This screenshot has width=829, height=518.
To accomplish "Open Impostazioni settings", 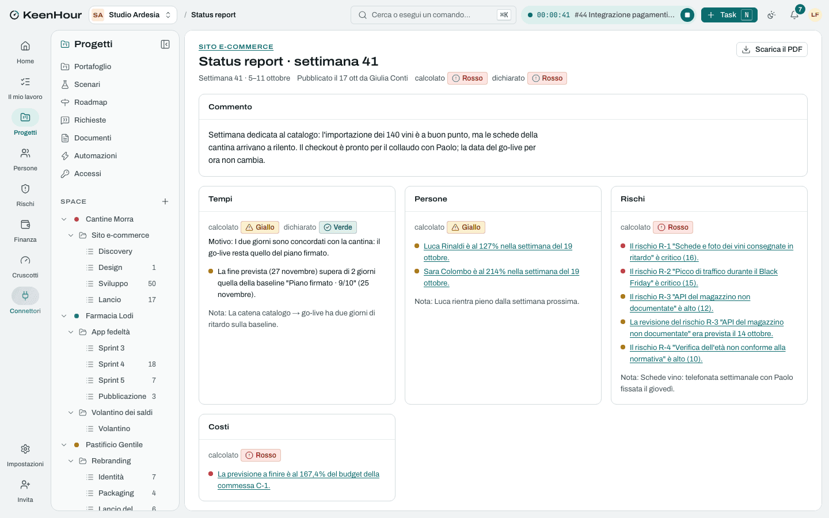I will 25,455.
